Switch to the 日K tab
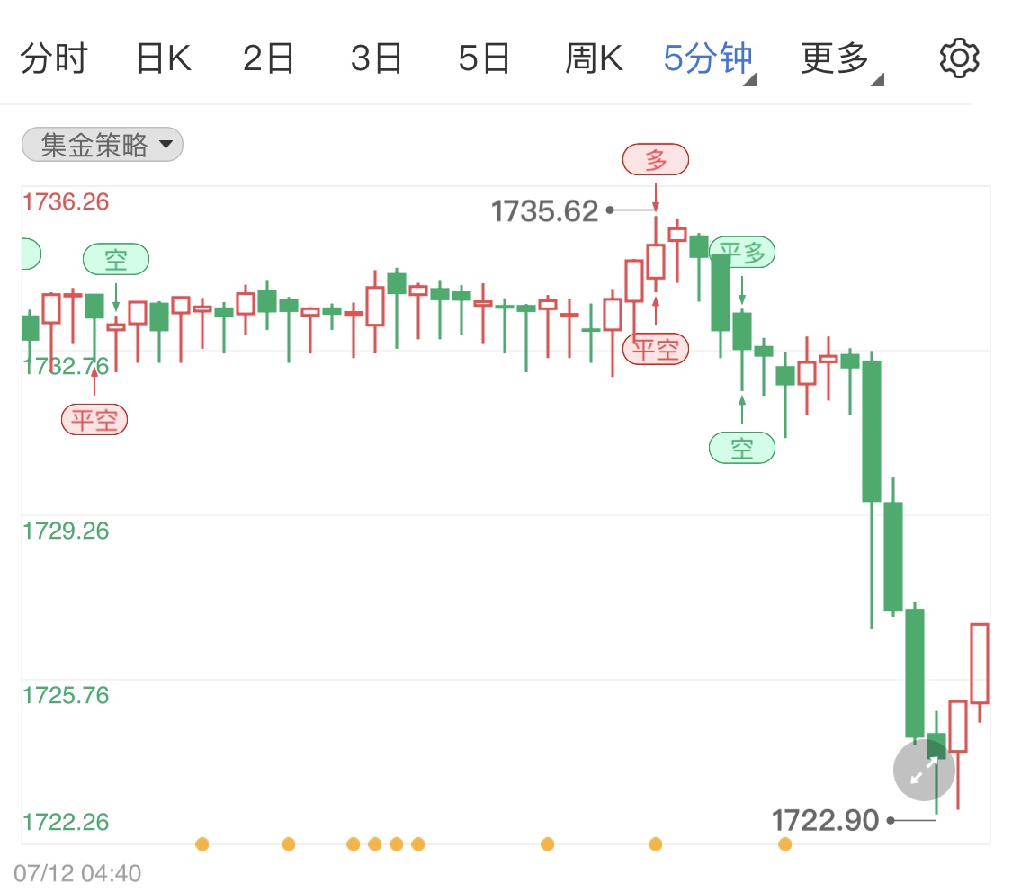 (164, 58)
